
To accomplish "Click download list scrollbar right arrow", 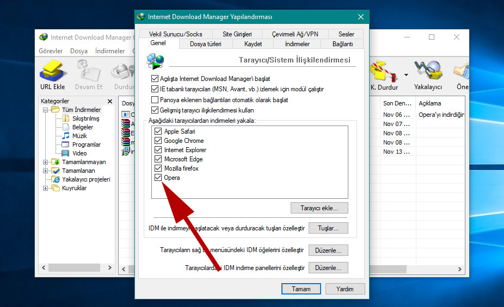I will point(460,269).
